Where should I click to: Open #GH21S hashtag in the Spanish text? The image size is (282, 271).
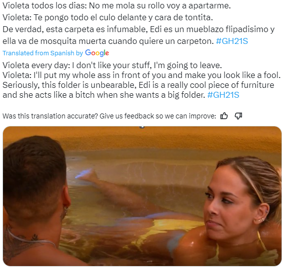click(x=232, y=41)
